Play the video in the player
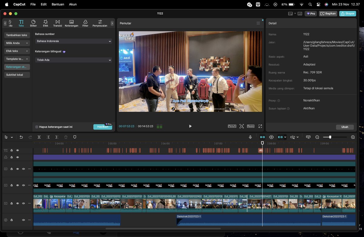The width and height of the screenshot is (364, 237). click(x=190, y=126)
